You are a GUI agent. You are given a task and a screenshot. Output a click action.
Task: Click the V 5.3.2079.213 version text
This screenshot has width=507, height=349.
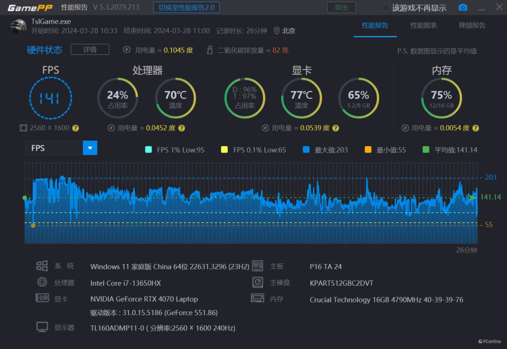pyautogui.click(x=116, y=7)
